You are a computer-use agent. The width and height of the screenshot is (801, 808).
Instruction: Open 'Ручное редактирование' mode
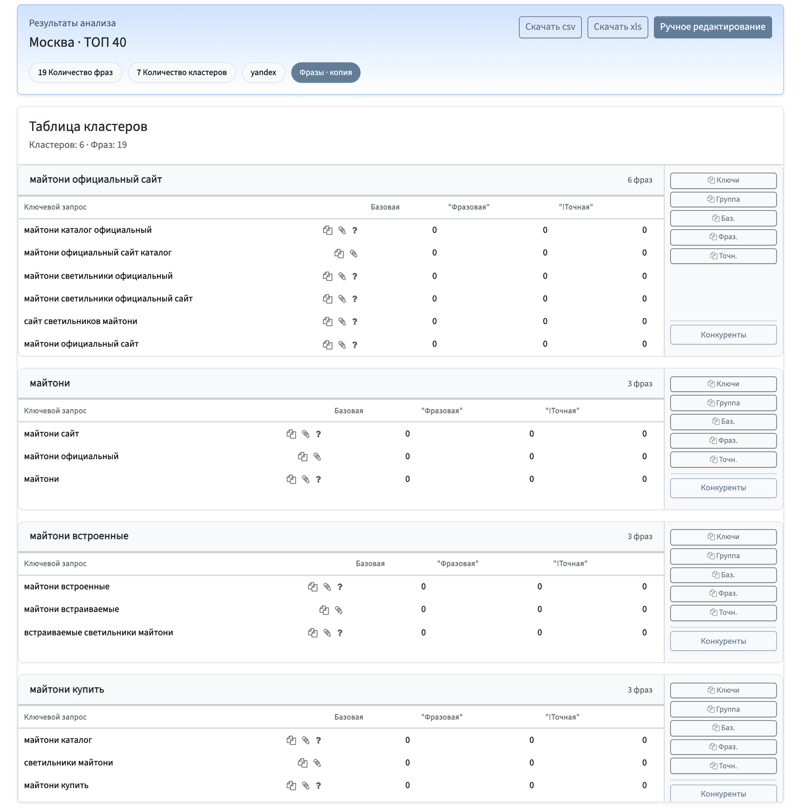tap(712, 27)
